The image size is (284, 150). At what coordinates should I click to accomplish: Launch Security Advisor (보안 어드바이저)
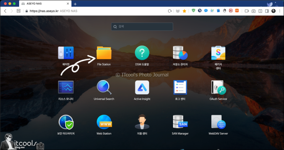(x=66, y=122)
